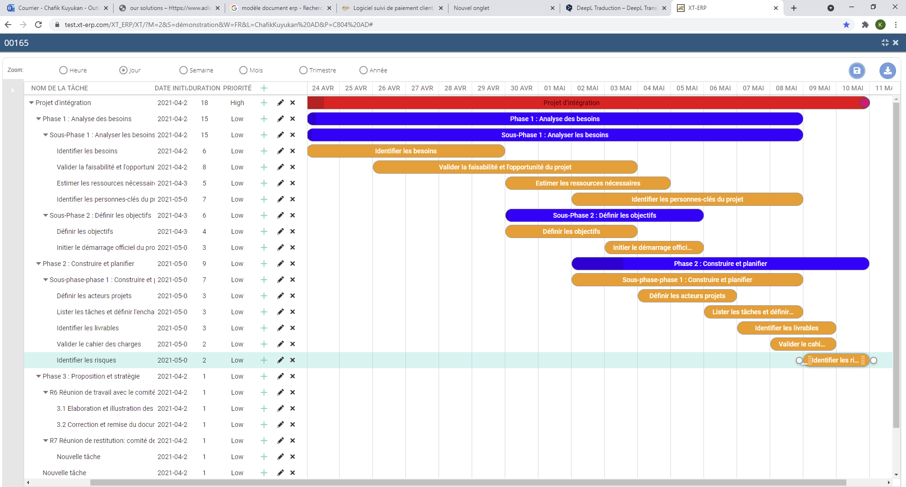Set zoom level to Trimestre
The width and height of the screenshot is (906, 487).
tap(303, 70)
